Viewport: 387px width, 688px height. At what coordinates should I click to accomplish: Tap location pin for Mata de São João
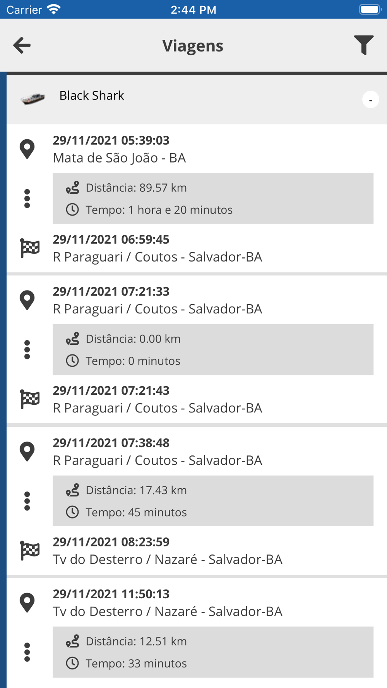coord(27,149)
